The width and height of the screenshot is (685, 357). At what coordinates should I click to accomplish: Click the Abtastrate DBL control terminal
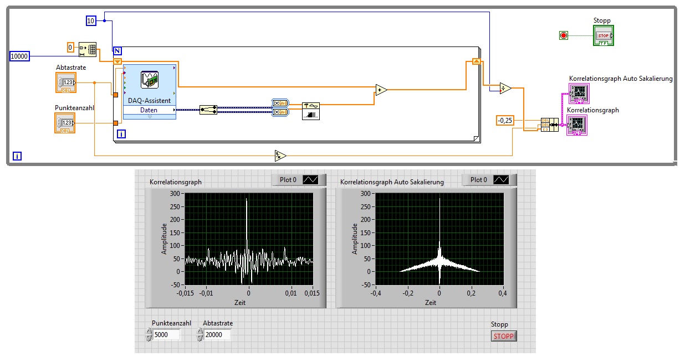[x=66, y=83]
